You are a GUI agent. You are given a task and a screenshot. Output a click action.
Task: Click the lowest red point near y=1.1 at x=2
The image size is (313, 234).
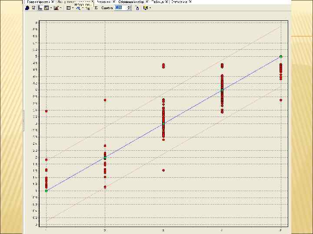[x=105, y=187]
